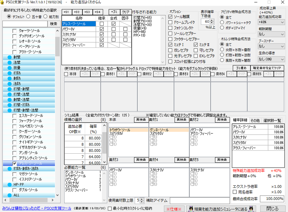Collapse the 打防・射防・法防 category

29,169
